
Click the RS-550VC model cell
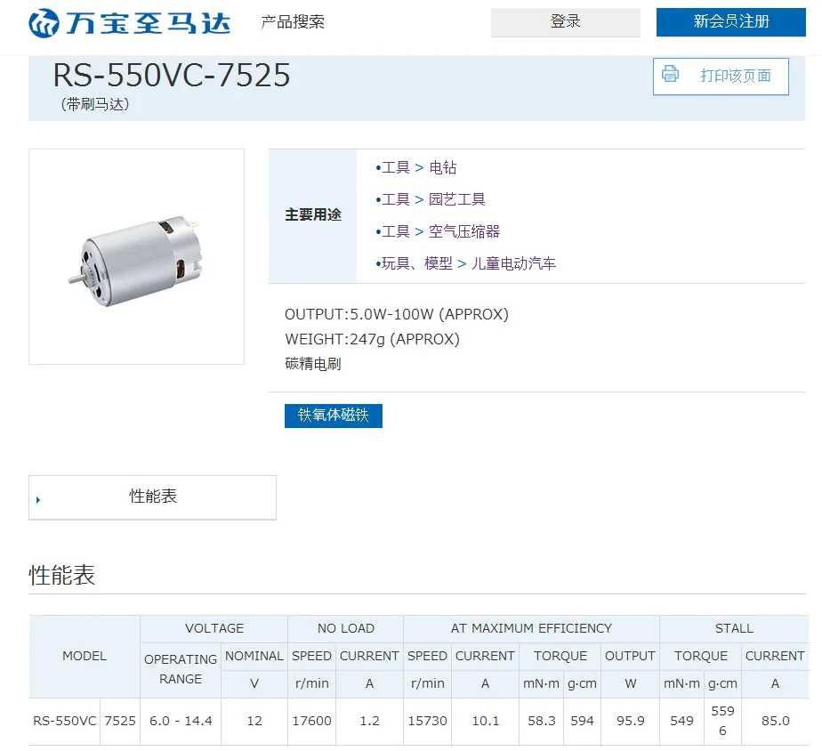coord(64,721)
